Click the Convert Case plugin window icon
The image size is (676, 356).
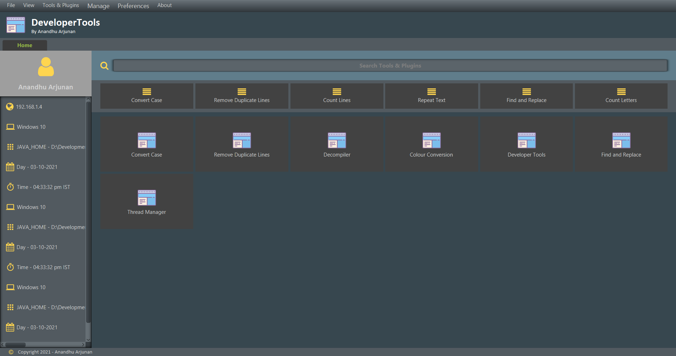pyautogui.click(x=147, y=140)
